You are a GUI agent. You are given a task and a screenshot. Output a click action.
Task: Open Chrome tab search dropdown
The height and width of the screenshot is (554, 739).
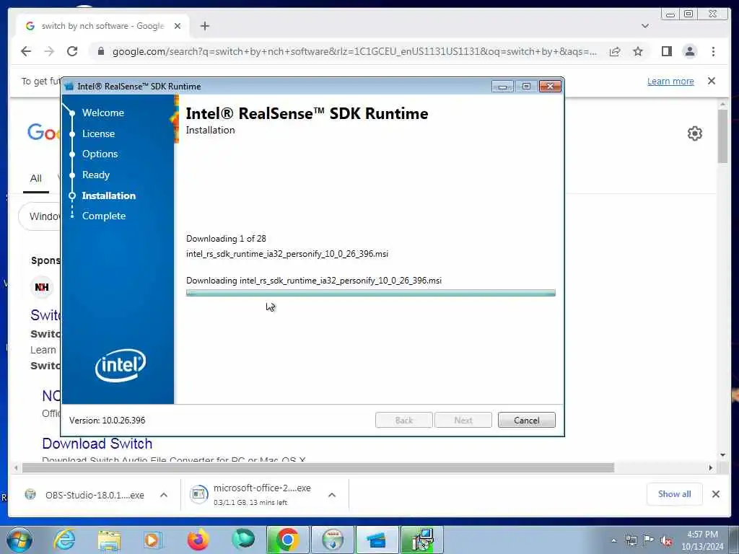[645, 26]
